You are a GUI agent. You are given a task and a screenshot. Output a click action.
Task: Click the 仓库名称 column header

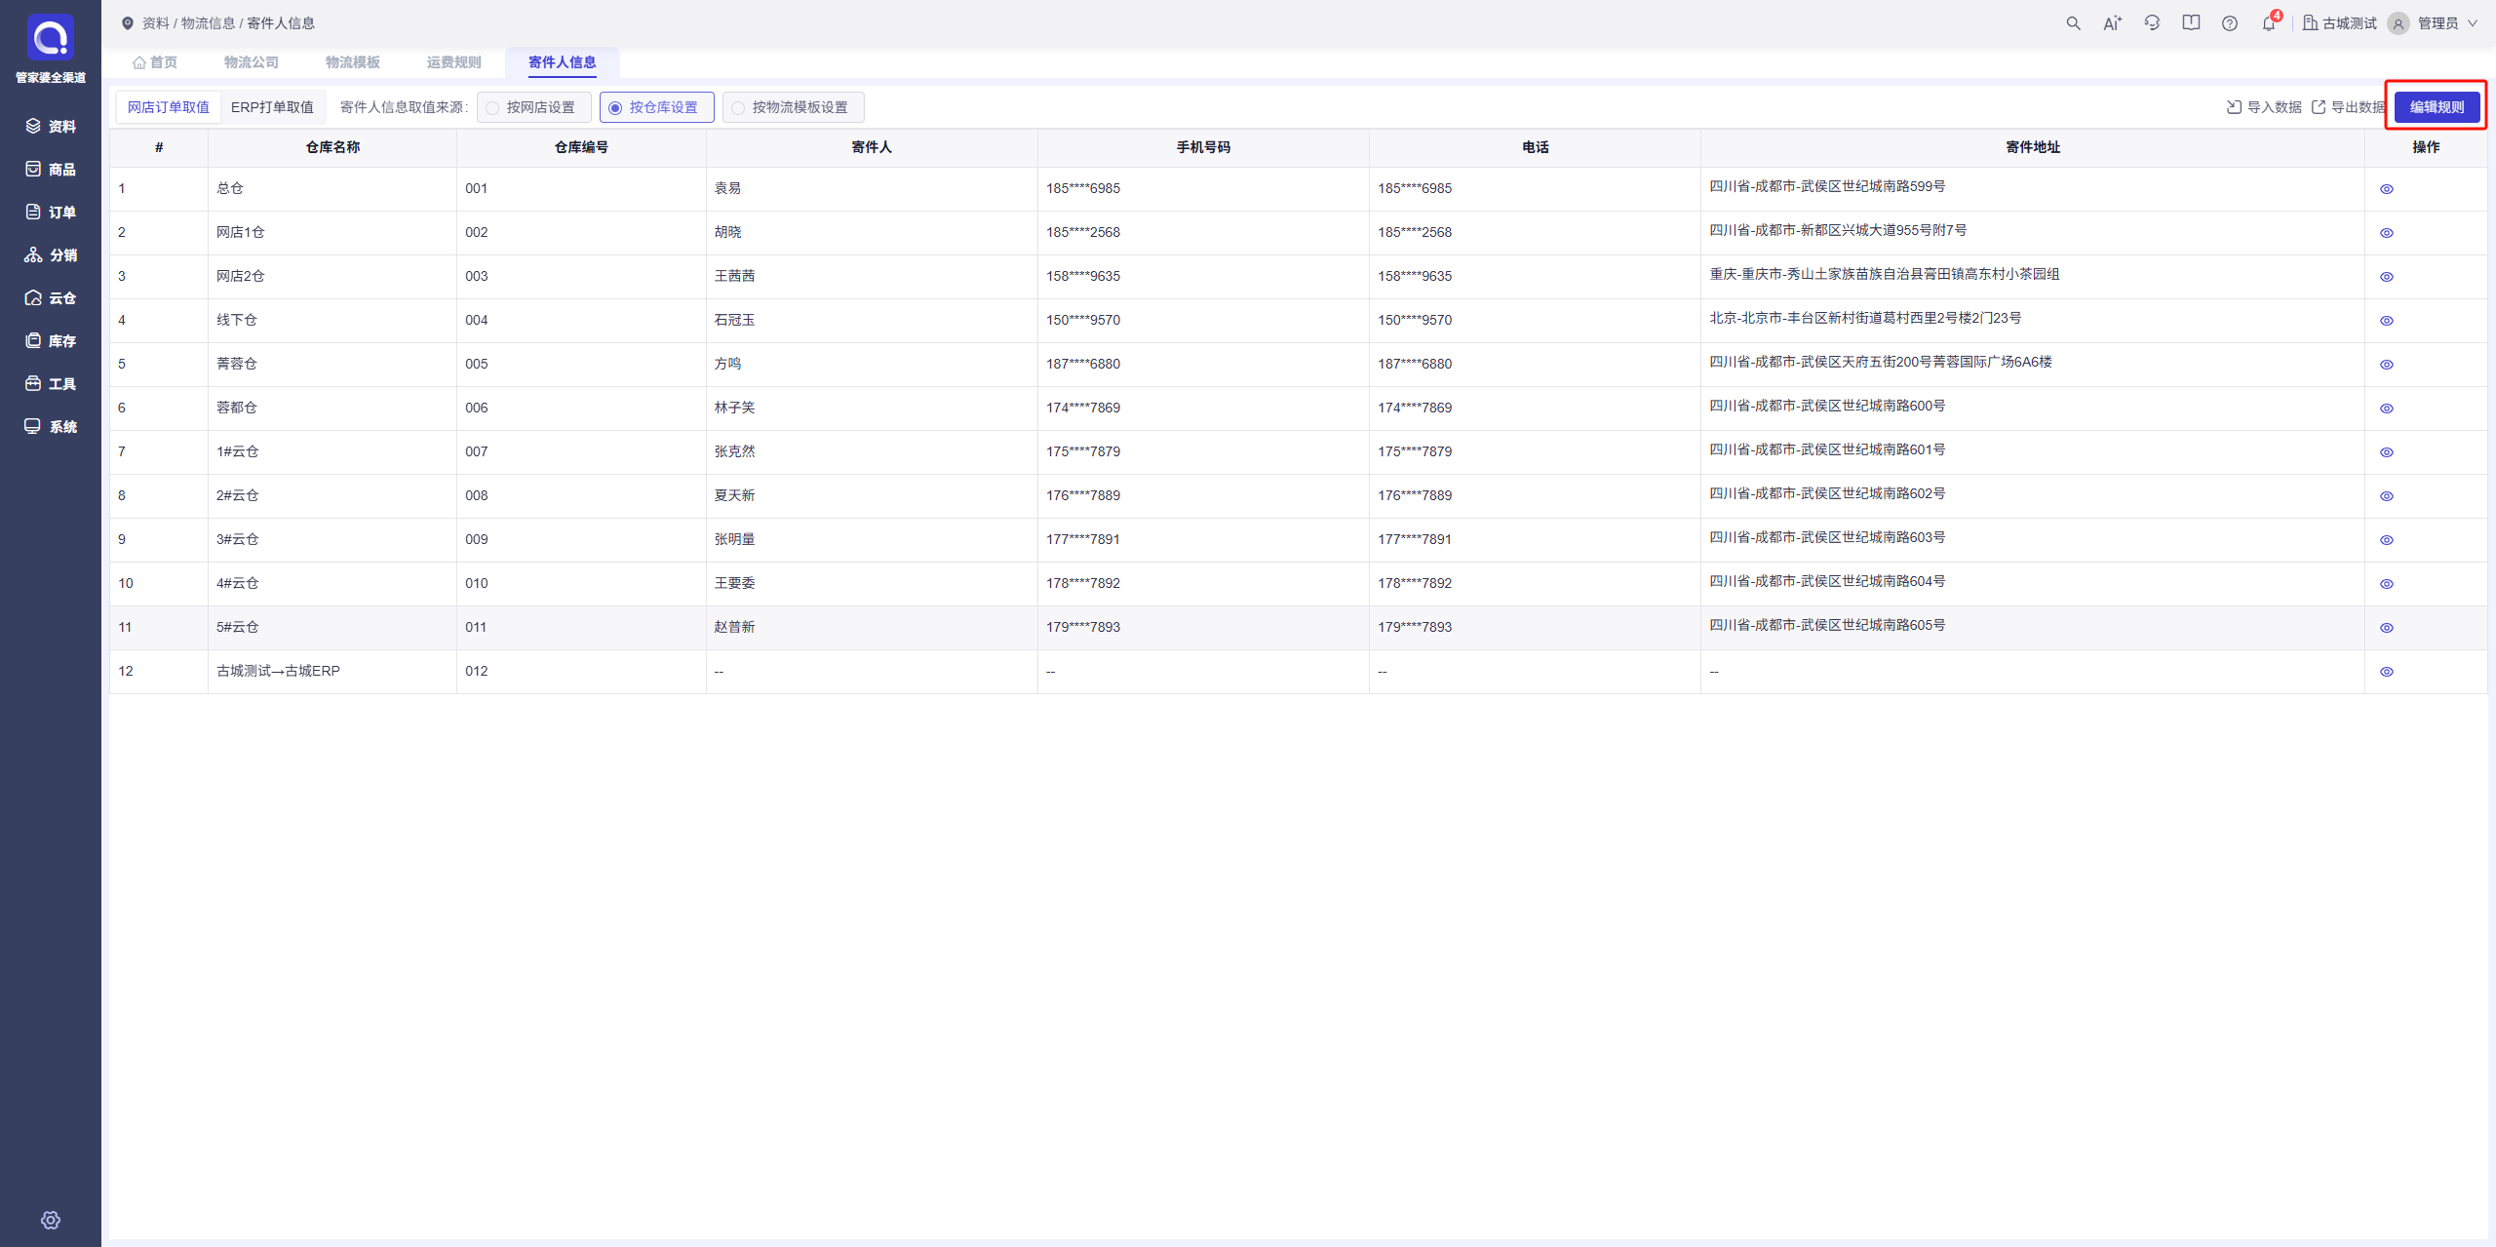click(332, 147)
